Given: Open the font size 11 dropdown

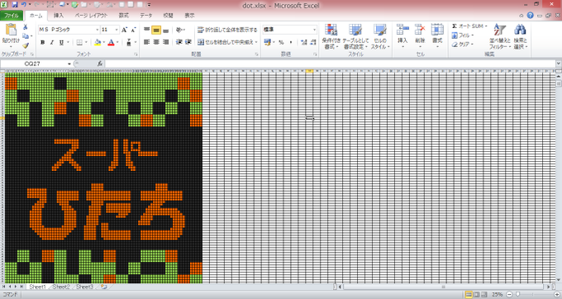Looking at the screenshot, I should 117,30.
